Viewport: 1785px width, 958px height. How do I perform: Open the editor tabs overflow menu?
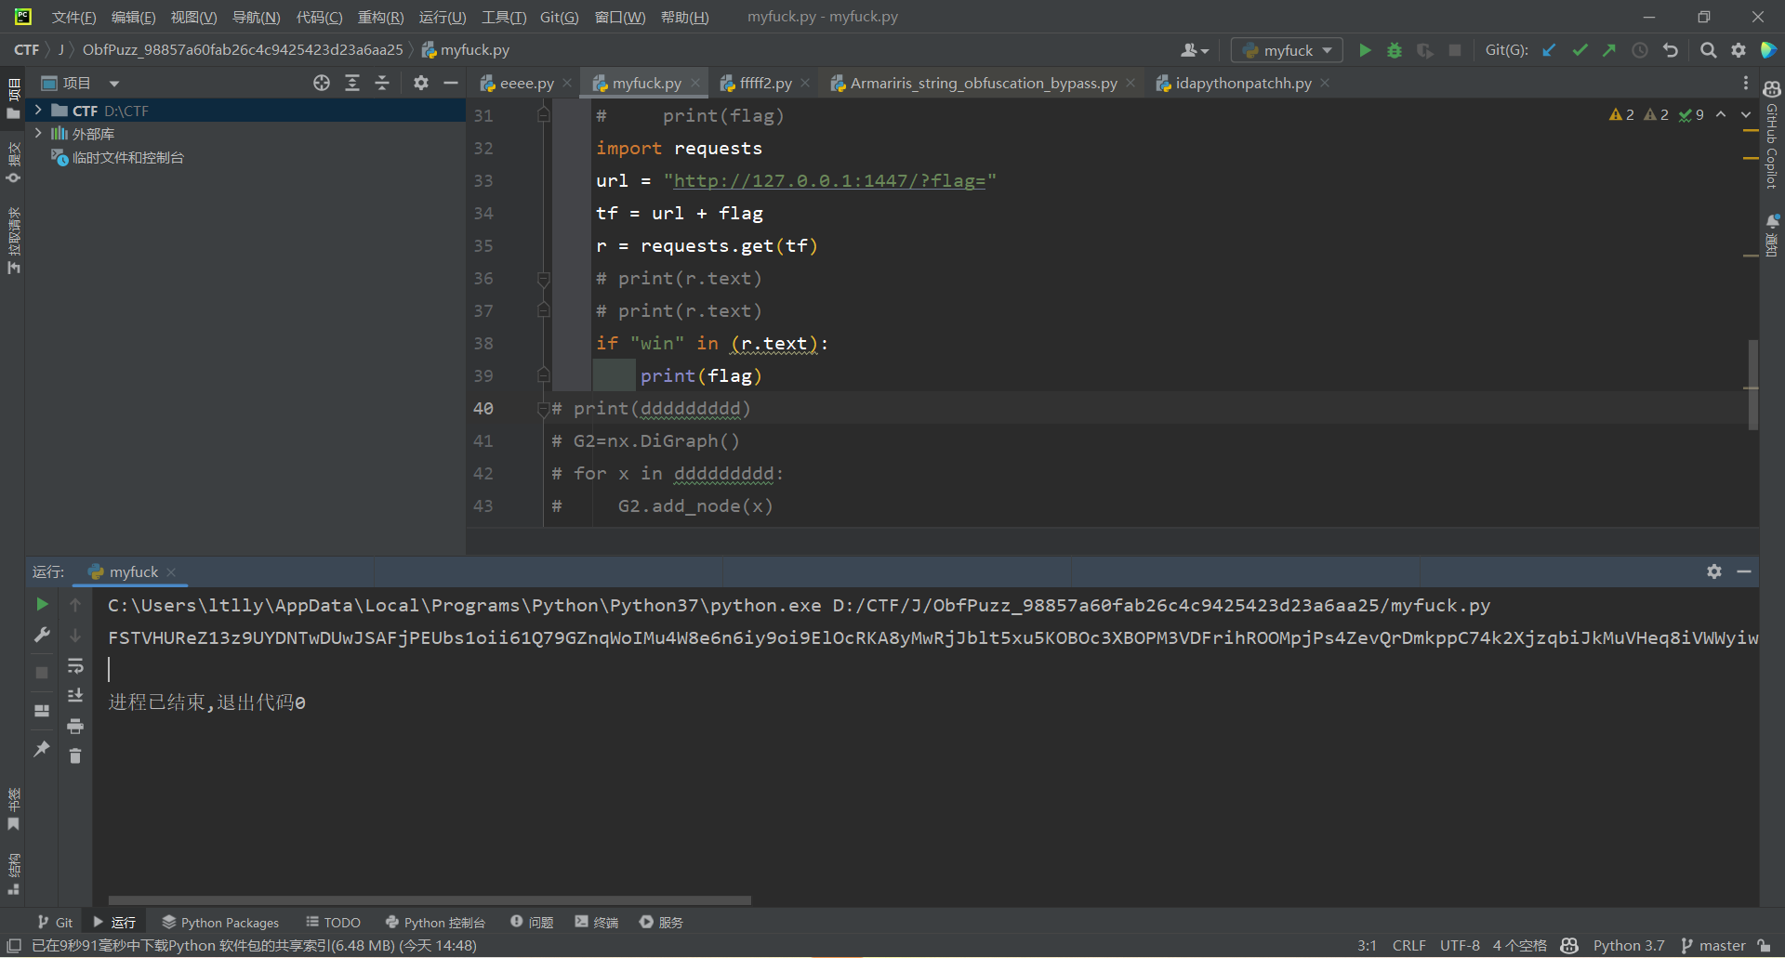pyautogui.click(x=1746, y=83)
